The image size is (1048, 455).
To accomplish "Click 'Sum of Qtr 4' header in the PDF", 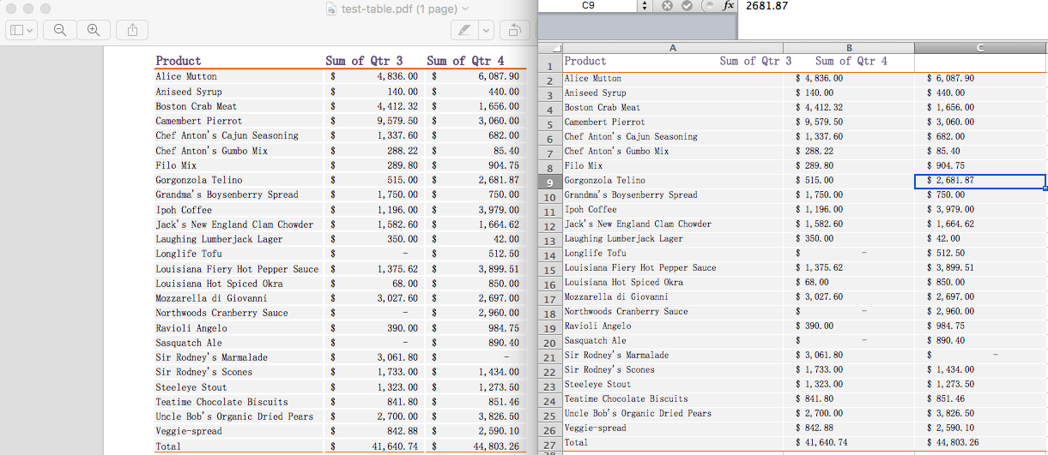I will [465, 61].
